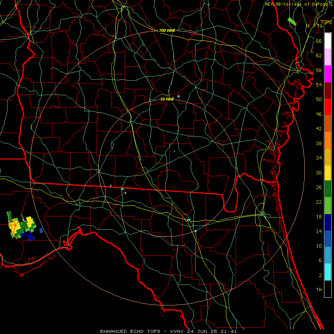Pick the light green legend swatch

[x=328, y=206]
